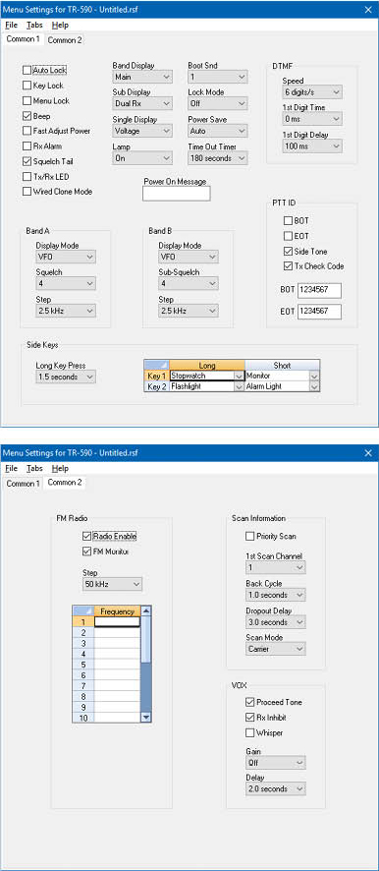Screen dimensions: 379x871
Task: Click the up arrow of Frequency list scrollbar
Action: pyautogui.click(x=146, y=611)
